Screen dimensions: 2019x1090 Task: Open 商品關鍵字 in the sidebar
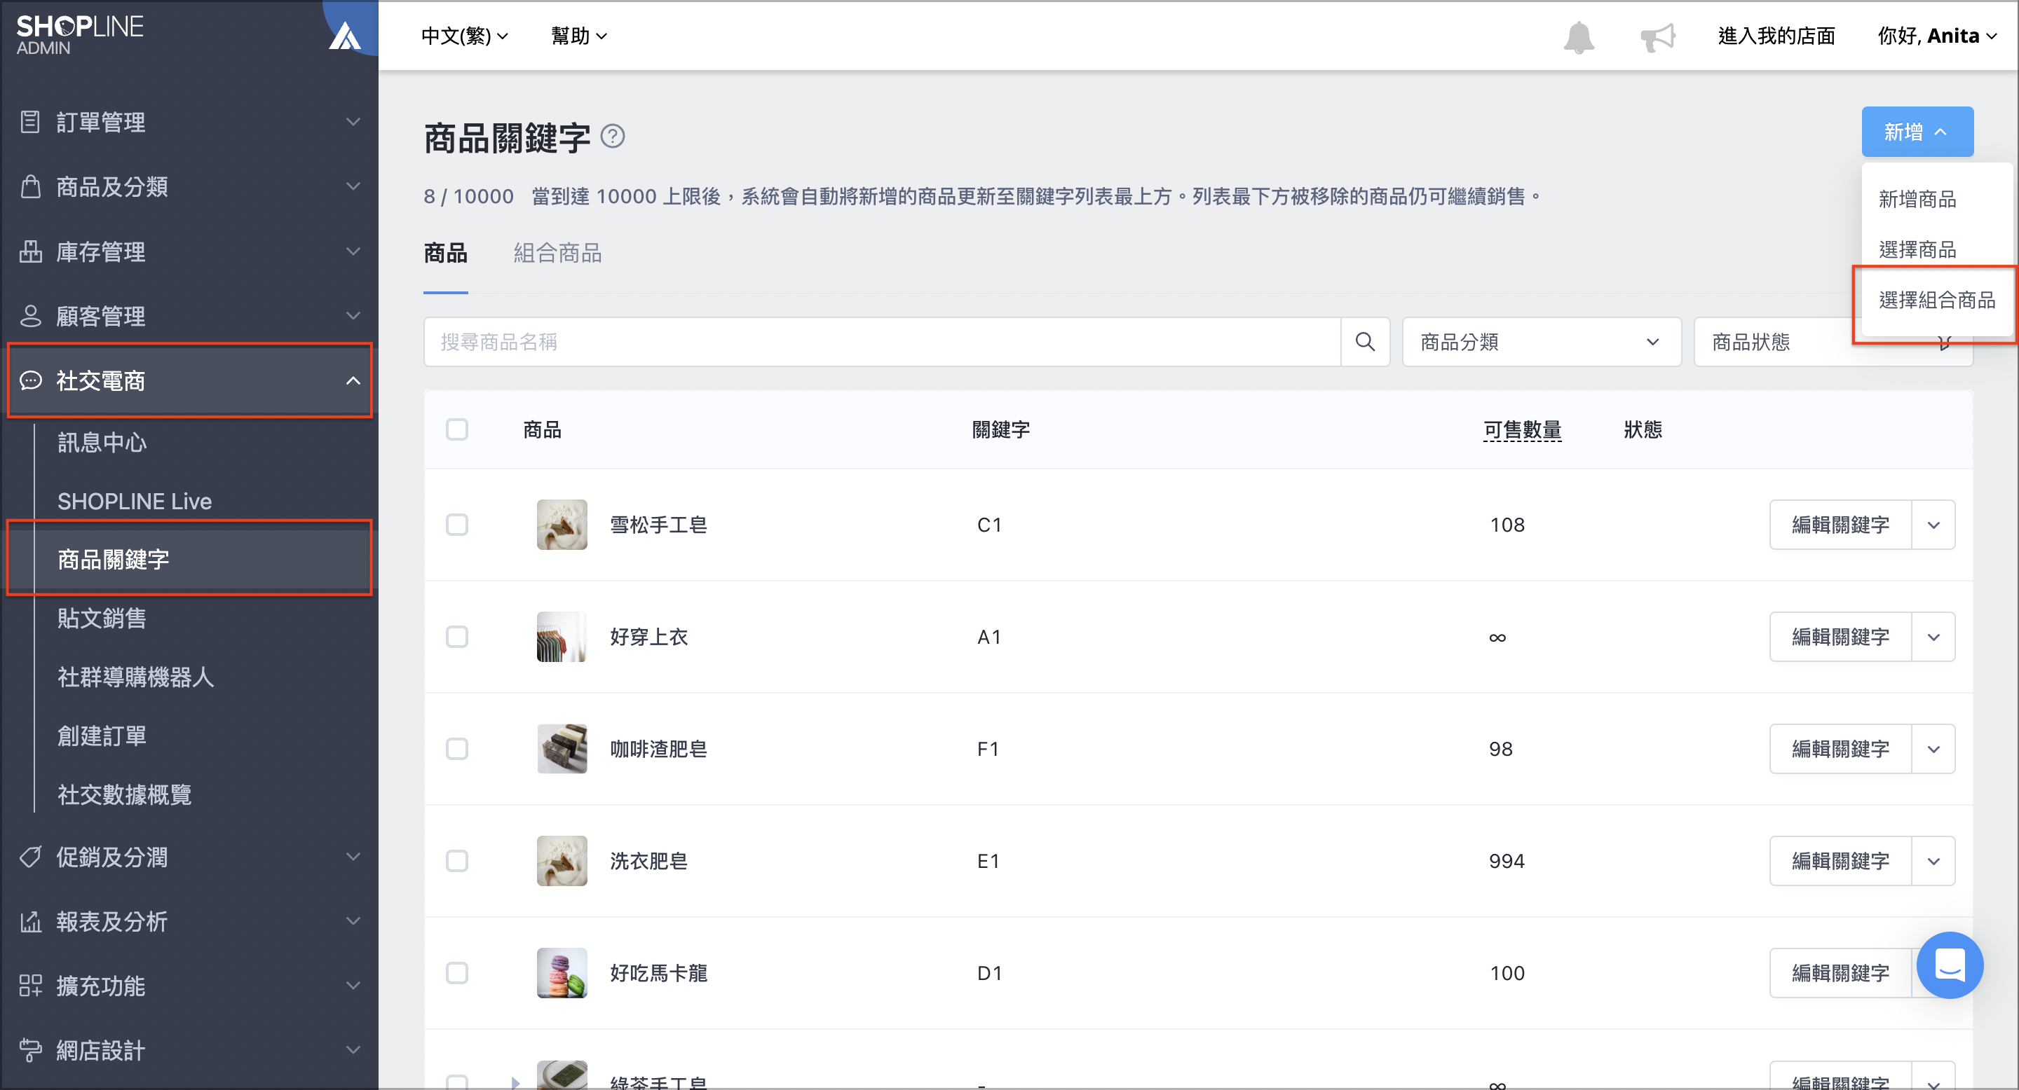click(x=113, y=559)
